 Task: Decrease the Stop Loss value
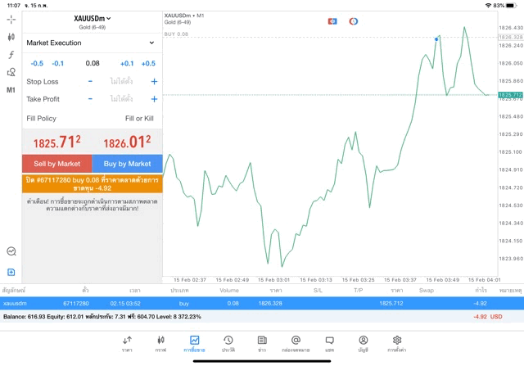[90, 81]
